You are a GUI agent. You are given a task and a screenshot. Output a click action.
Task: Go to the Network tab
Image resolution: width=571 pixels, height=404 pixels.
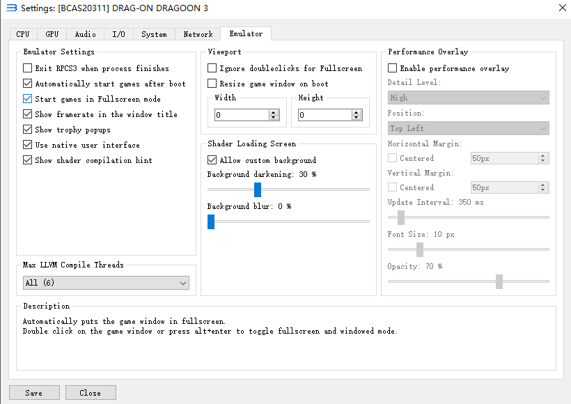198,34
